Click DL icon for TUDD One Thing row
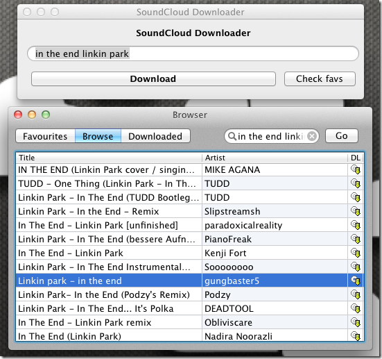The width and height of the screenshot is (382, 359). point(356,183)
